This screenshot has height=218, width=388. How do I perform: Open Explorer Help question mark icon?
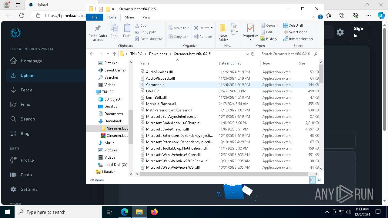tap(320, 17)
